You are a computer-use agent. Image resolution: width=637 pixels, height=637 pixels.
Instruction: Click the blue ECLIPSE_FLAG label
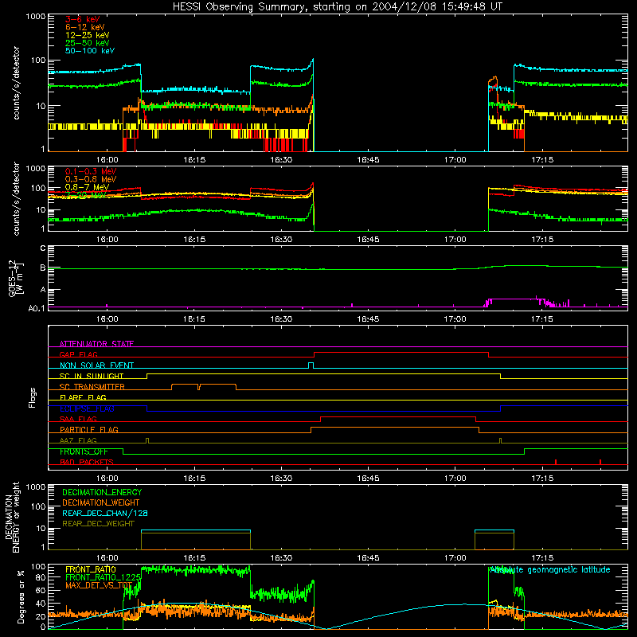tap(87, 408)
